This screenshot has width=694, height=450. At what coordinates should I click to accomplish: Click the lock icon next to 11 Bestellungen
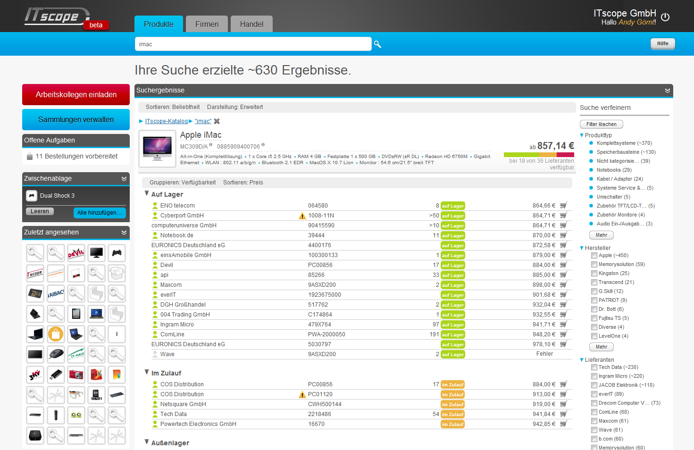pyautogui.click(x=30, y=156)
